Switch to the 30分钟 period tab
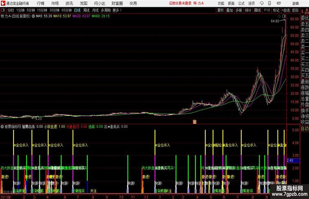This screenshot has height=199, width=309. pyautogui.click(x=54, y=10)
